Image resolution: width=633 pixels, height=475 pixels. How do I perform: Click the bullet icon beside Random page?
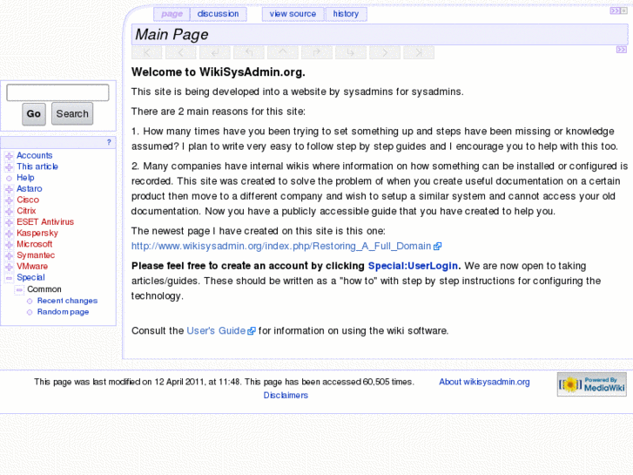tap(30, 312)
